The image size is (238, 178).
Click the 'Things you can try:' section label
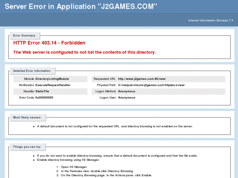point(27,147)
